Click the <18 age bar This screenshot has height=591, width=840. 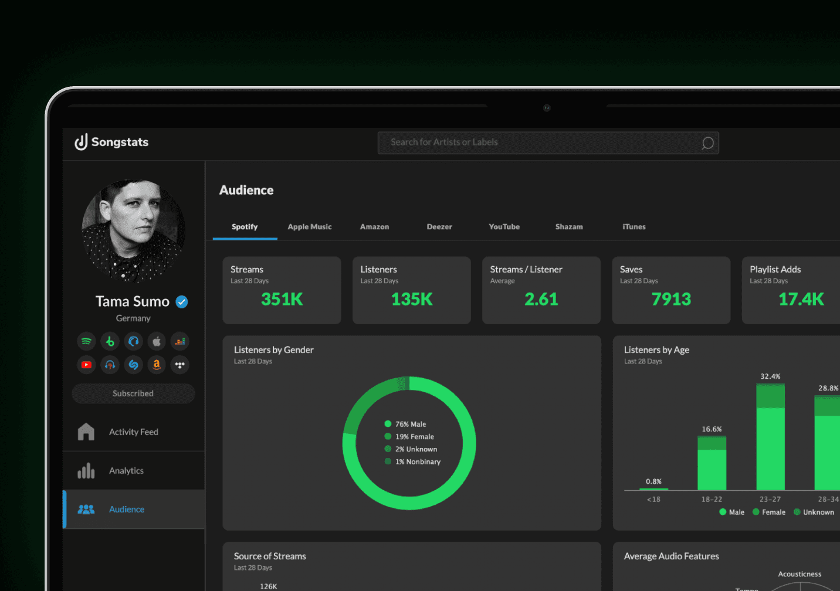(653, 489)
